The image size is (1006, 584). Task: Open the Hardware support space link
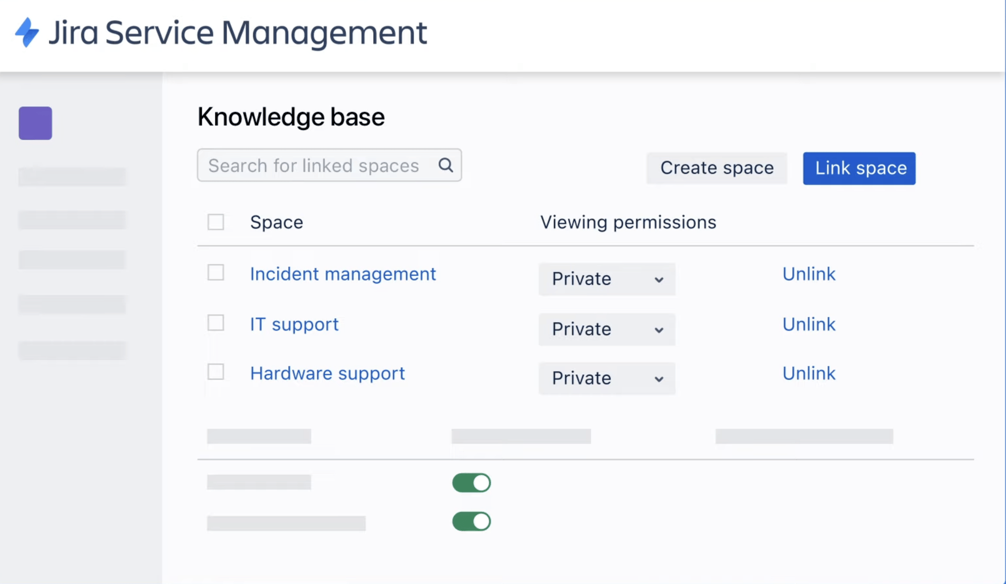pyautogui.click(x=327, y=373)
